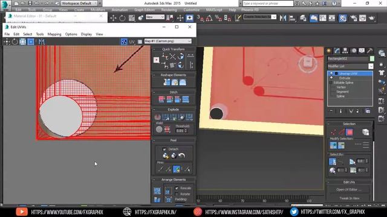Image resolution: width=387 pixels, height=217 pixels.
Task: Open the Utilities hammer panel tab
Action: click(369, 51)
